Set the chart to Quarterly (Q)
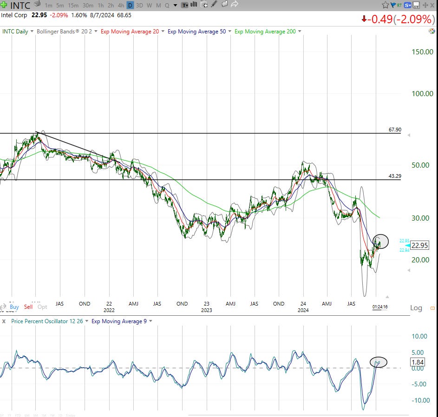 [167, 5]
